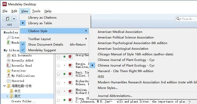Select American Medical Association style

click(143, 32)
